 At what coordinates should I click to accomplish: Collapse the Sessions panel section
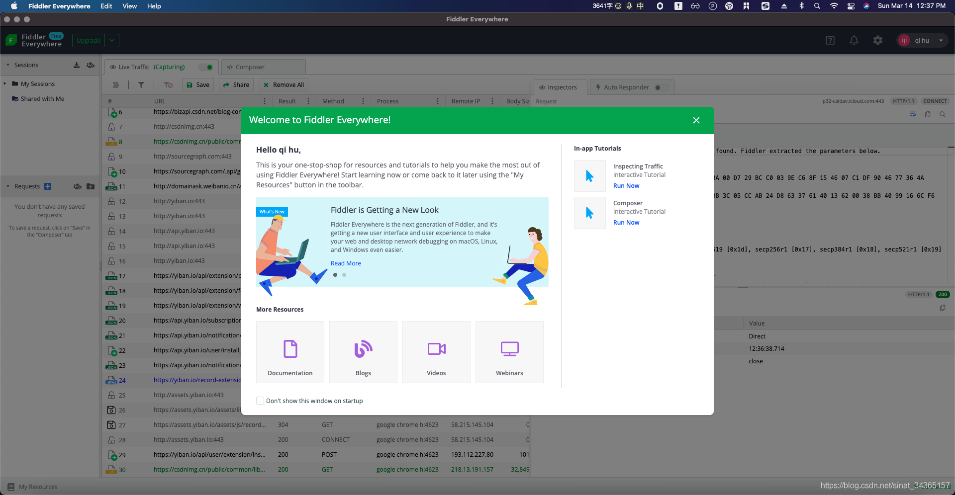[8, 65]
